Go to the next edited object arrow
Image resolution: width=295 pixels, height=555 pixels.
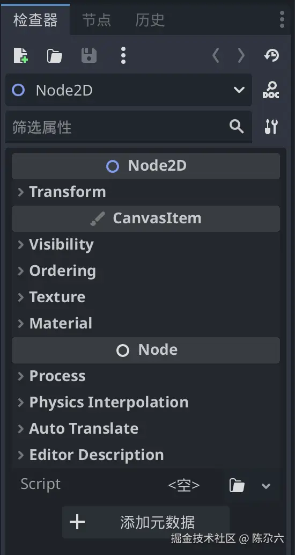(241, 56)
